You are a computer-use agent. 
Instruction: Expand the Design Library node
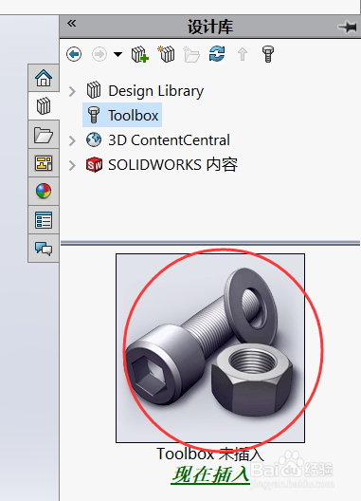coord(72,91)
